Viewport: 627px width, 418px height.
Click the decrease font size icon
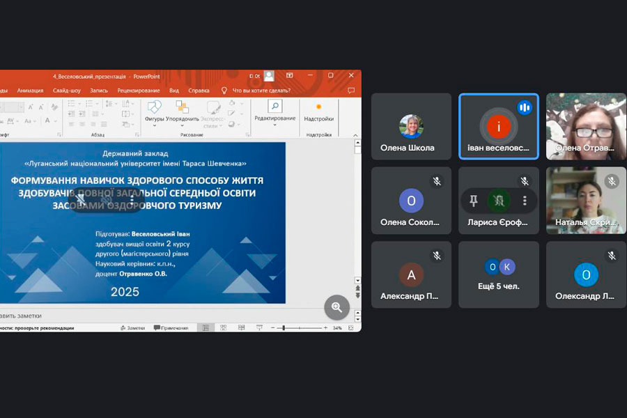(41, 107)
